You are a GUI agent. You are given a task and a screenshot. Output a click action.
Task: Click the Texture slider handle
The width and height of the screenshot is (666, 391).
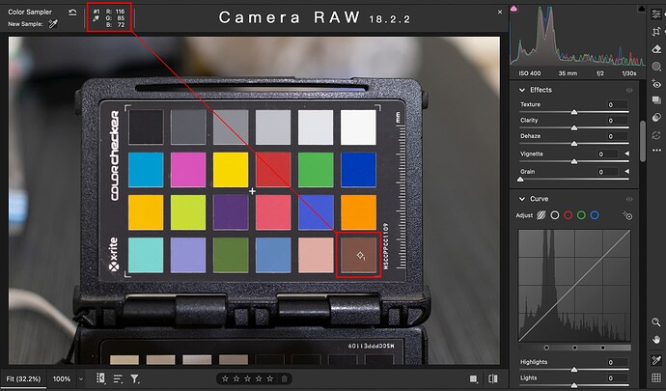click(x=574, y=112)
